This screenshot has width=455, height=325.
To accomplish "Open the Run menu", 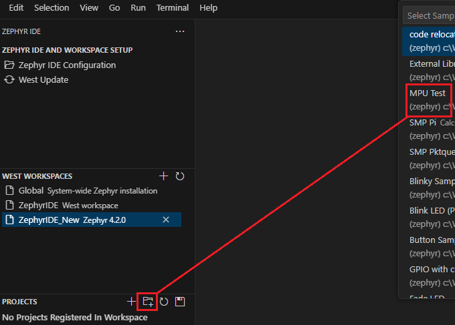I will 138,8.
